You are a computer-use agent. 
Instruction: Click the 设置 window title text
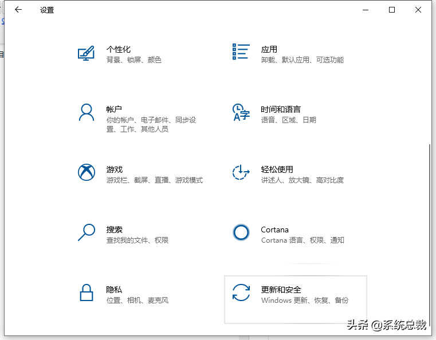click(x=47, y=10)
